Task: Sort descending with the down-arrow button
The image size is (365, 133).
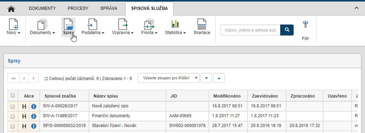Action: point(206,78)
